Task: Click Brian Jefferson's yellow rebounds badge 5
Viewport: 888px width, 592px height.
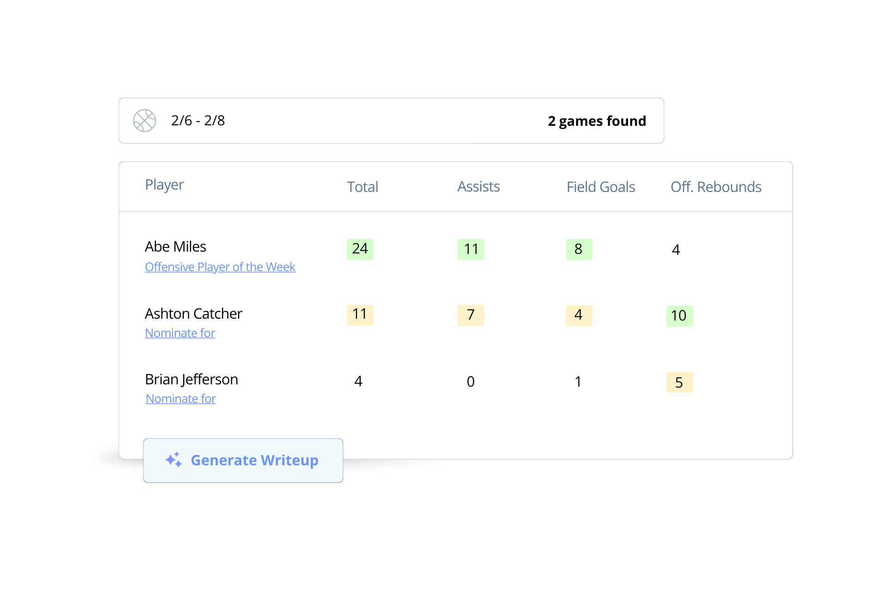Action: click(679, 382)
